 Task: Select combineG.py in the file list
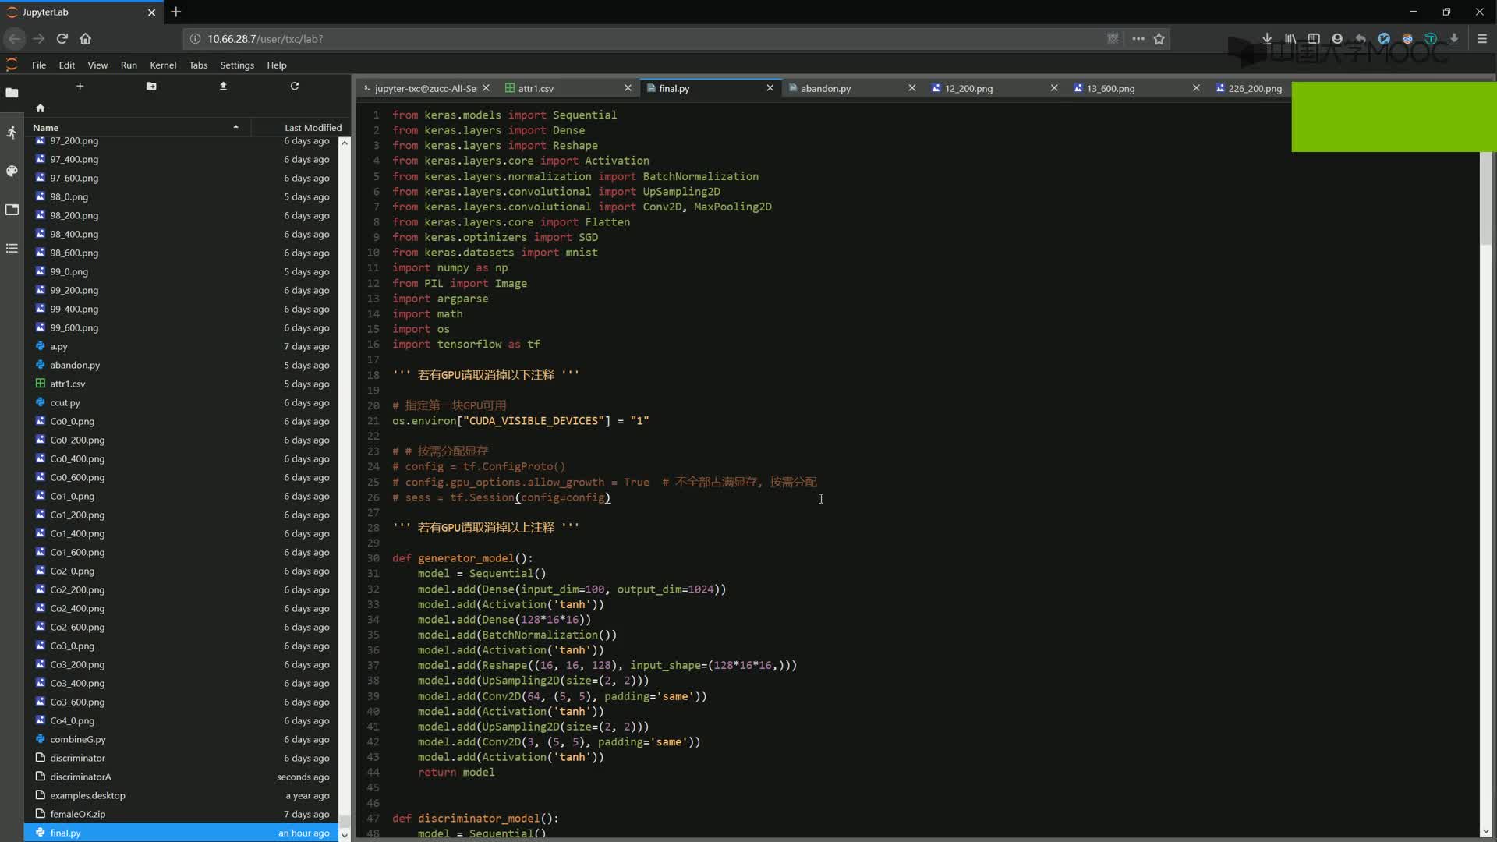coord(181,739)
